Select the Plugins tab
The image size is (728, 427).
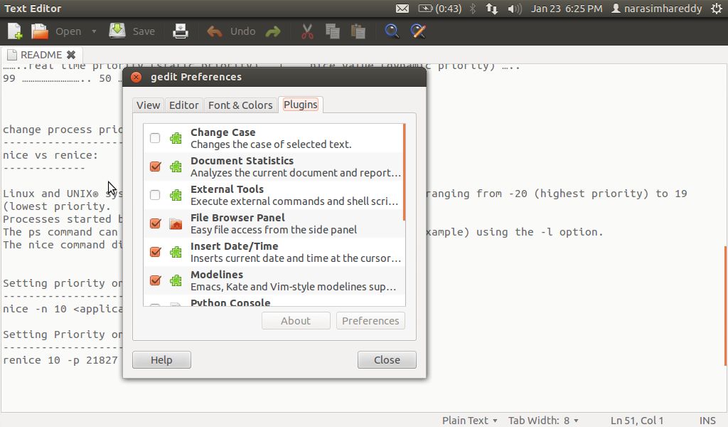tap(301, 105)
